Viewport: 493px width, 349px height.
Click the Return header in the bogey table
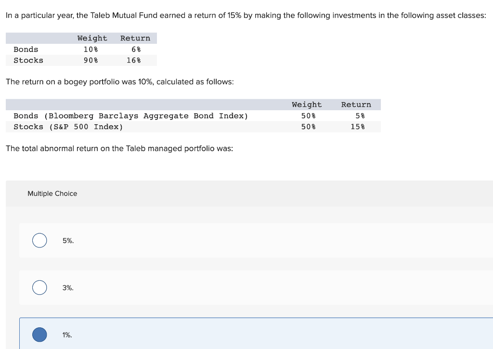(x=356, y=104)
